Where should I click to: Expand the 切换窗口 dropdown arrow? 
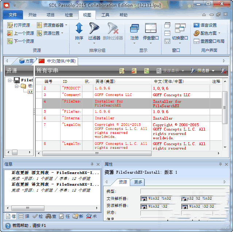[180, 43]
